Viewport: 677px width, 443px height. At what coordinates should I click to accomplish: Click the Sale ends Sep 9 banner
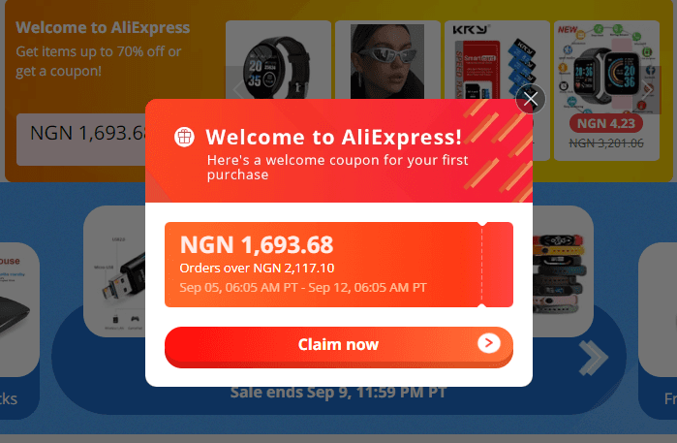tap(338, 393)
